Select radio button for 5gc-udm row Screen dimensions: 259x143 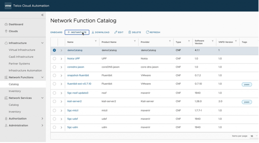[x=54, y=127]
